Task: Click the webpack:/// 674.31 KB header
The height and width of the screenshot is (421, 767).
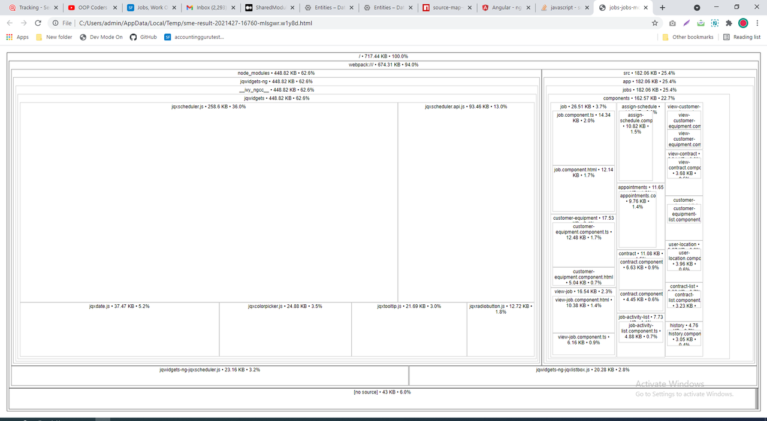Action: pyautogui.click(x=383, y=65)
